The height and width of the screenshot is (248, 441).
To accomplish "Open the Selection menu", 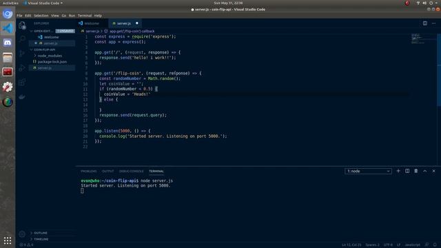I will [41, 15].
